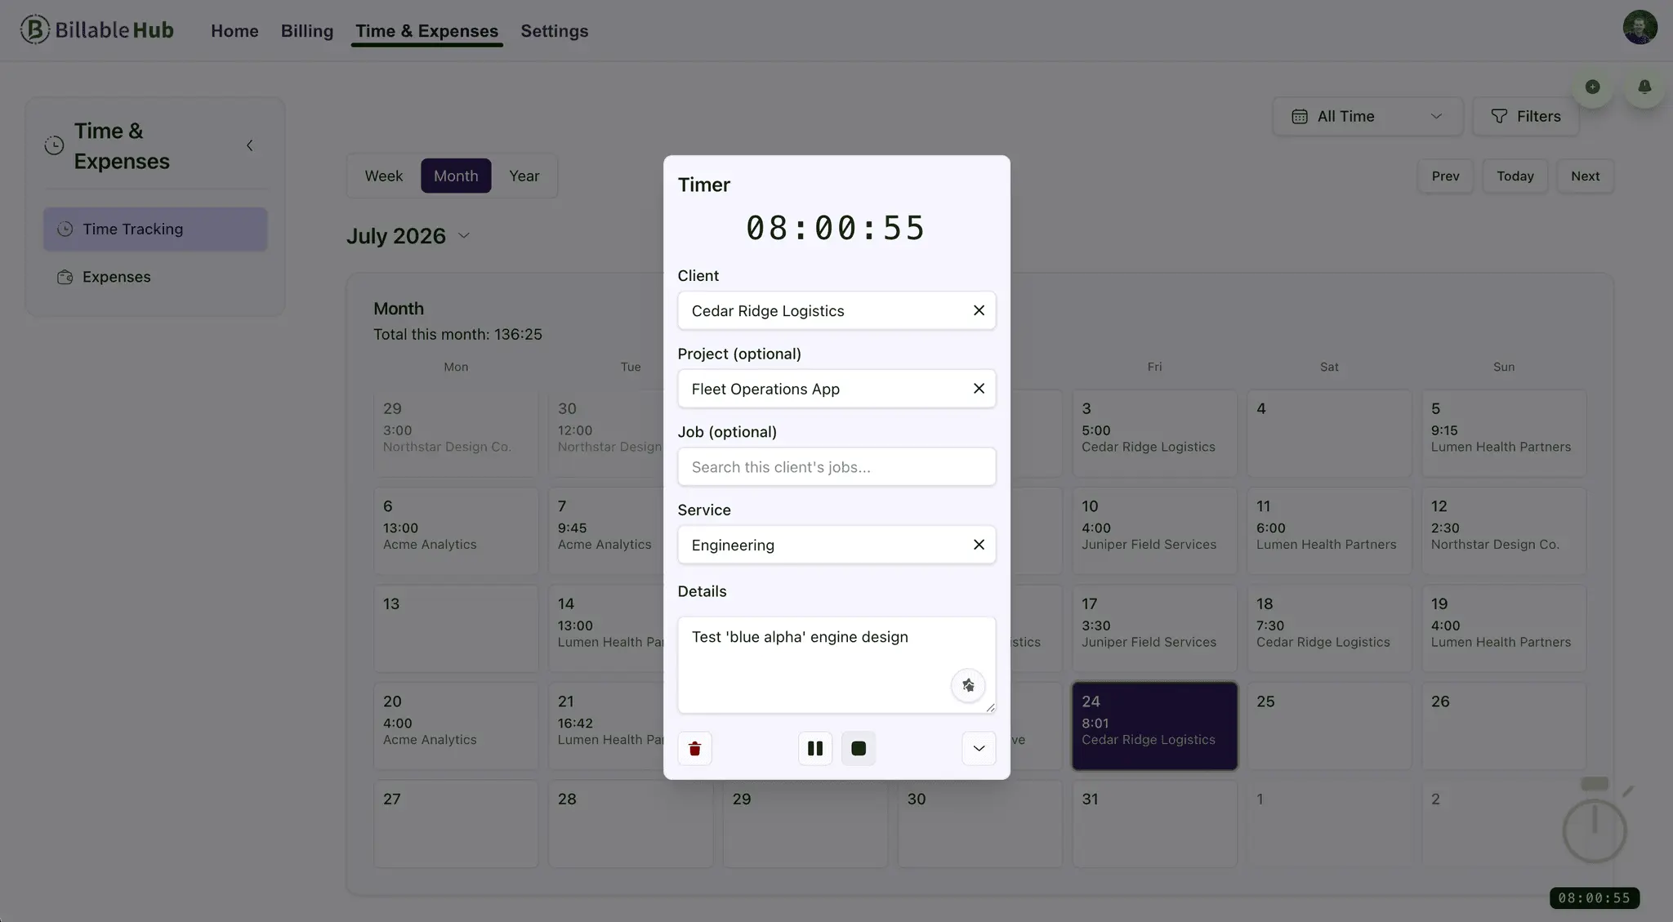This screenshot has height=922, width=1673.
Task: Open the notifications bell
Action: click(1644, 87)
